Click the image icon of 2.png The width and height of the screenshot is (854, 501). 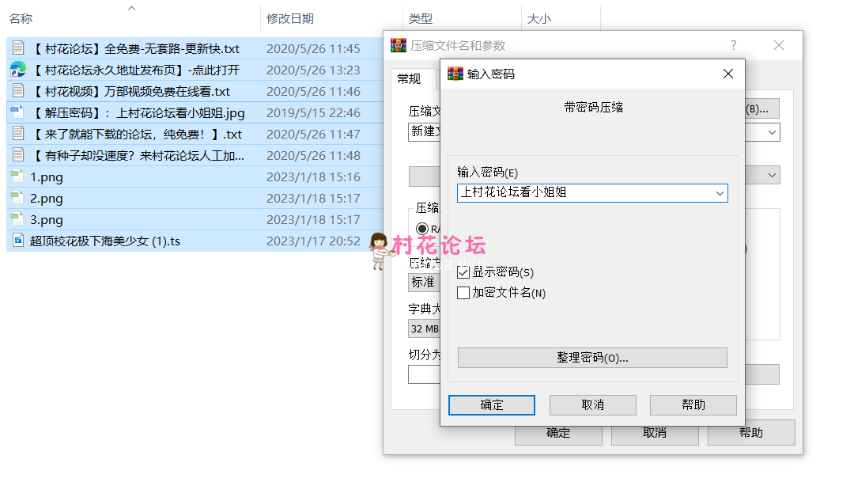coord(17,197)
